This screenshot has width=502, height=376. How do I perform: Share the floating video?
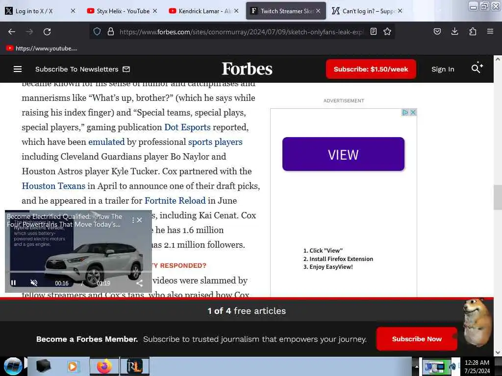tap(140, 282)
